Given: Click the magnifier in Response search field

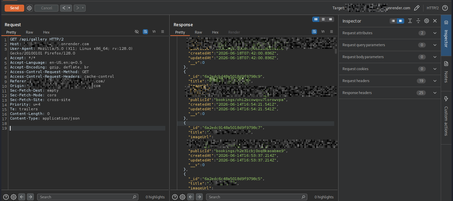Looking at the screenshot, I should [303, 197].
